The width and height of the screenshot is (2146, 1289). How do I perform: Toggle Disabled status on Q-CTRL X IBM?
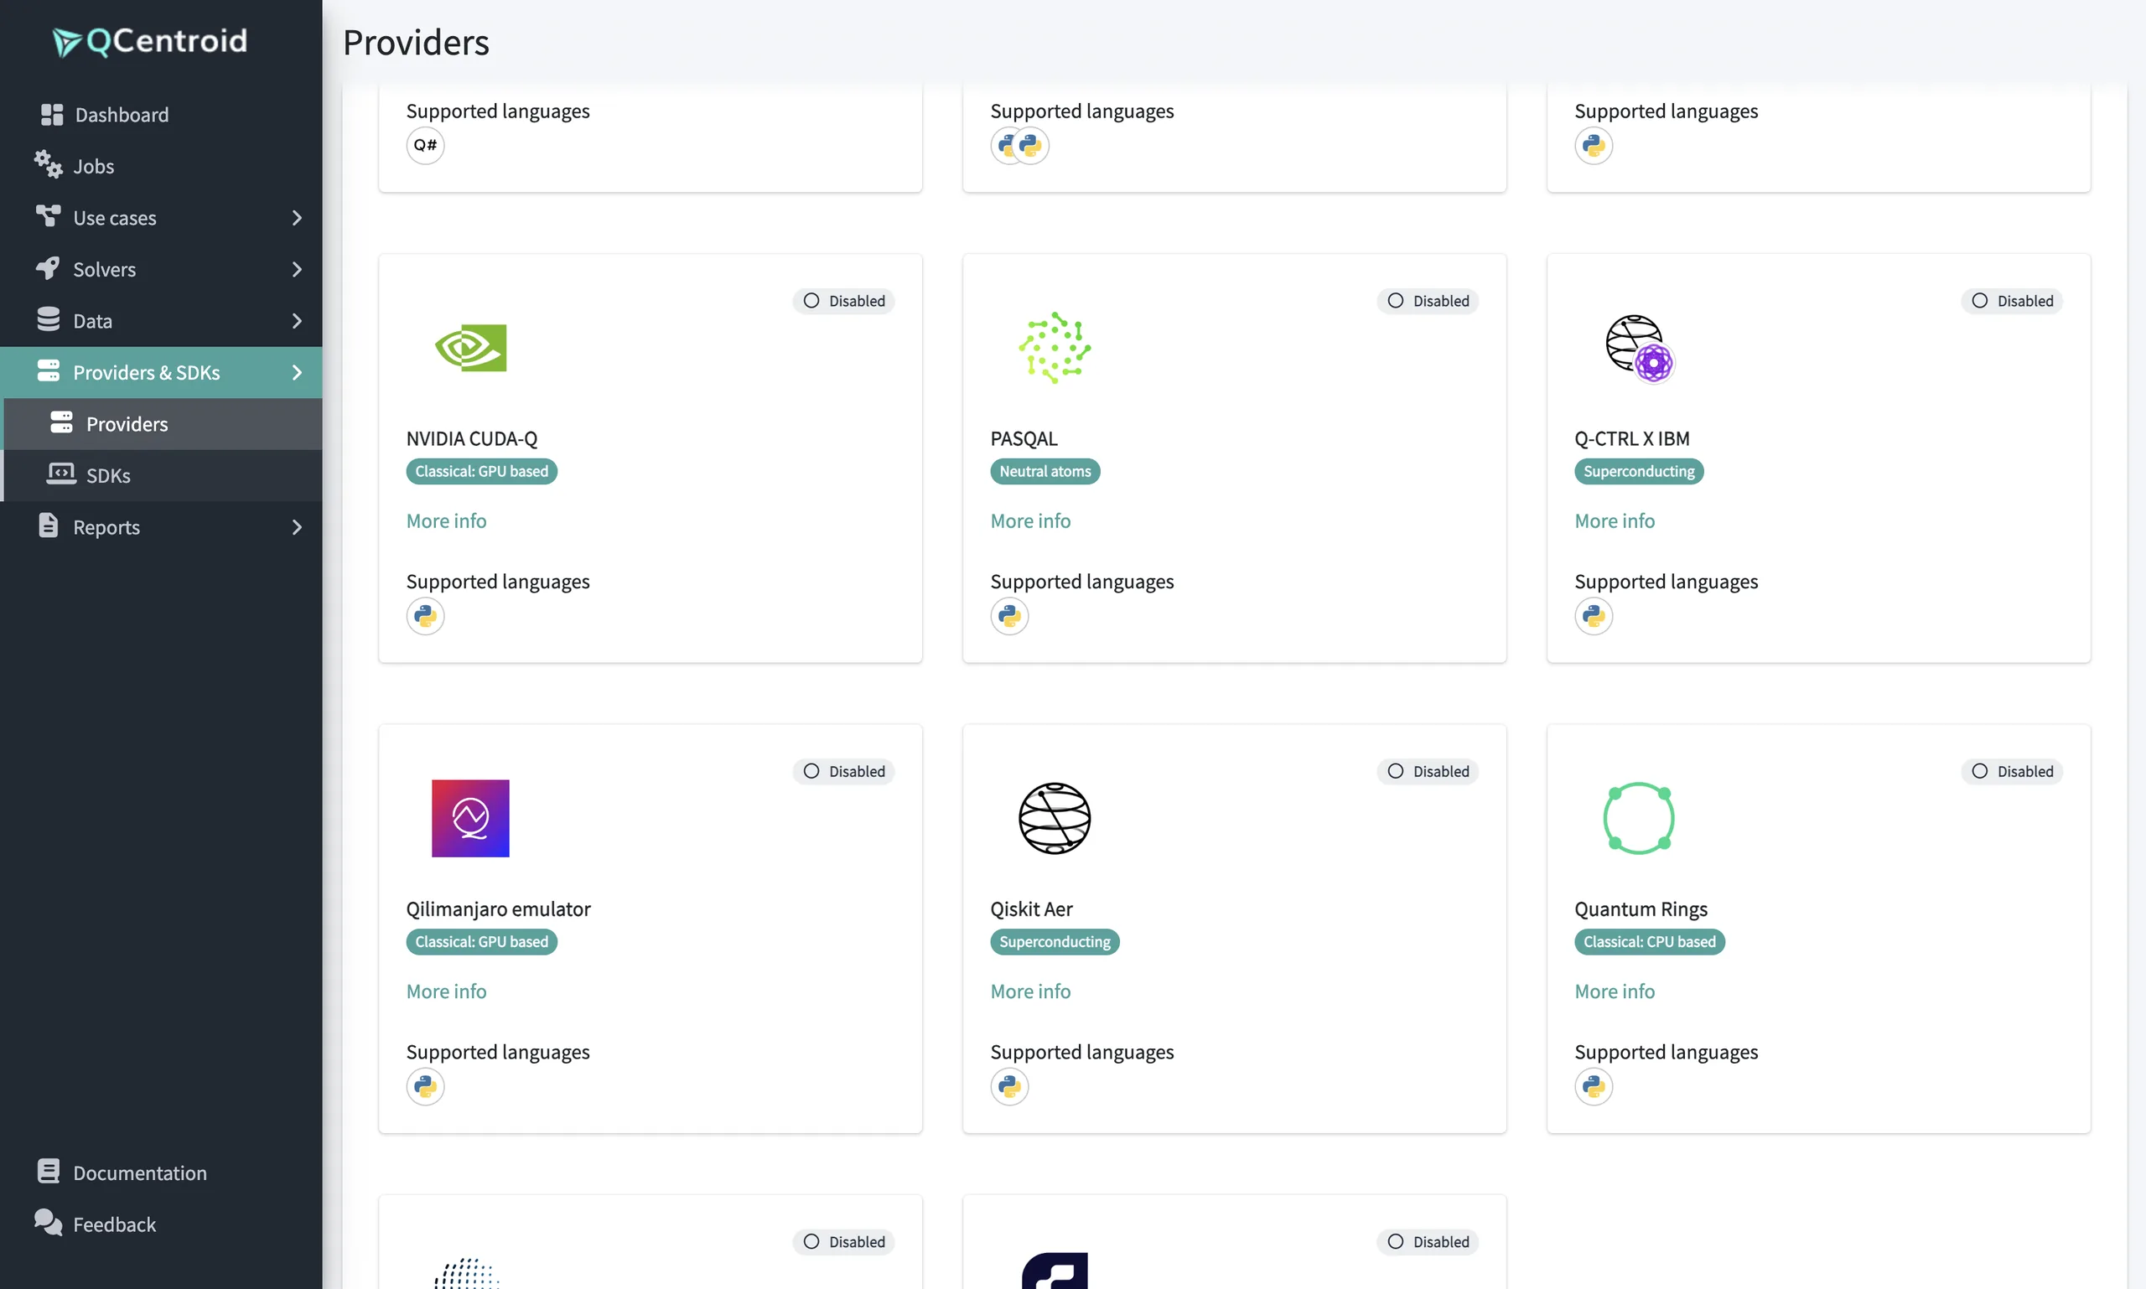click(x=2012, y=301)
